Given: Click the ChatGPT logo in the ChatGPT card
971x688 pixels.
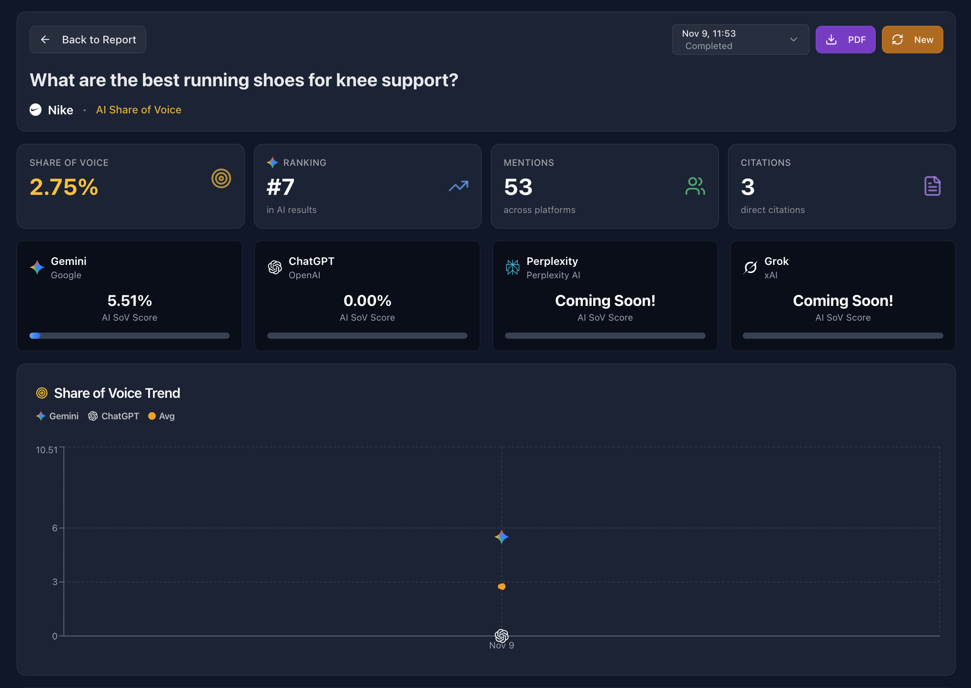Looking at the screenshot, I should [x=275, y=267].
